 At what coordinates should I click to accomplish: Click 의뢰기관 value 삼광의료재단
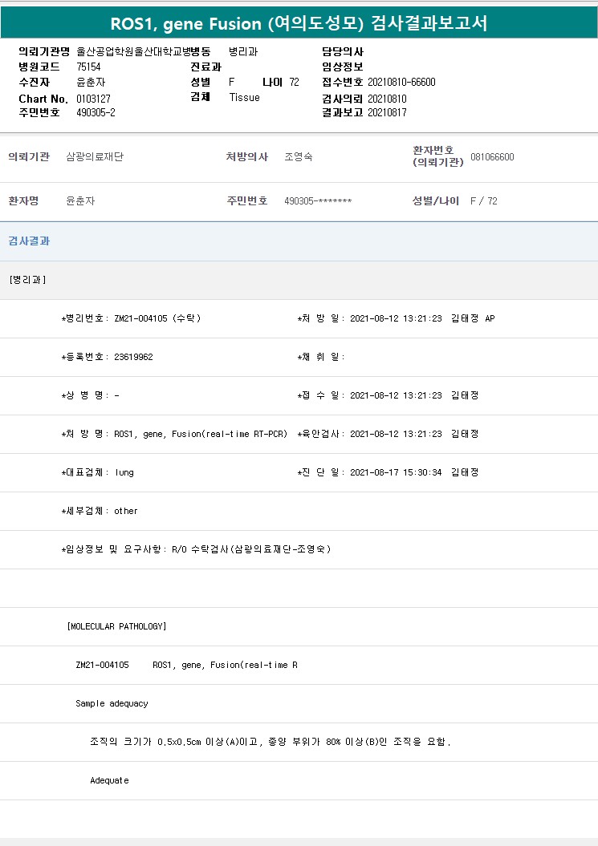click(x=95, y=157)
